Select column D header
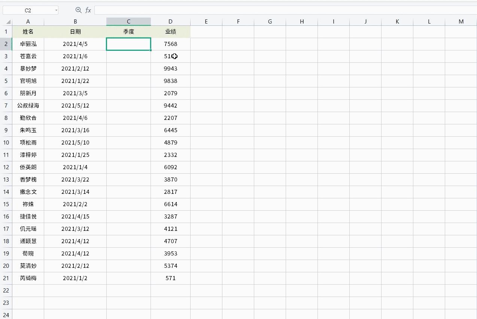Viewport: 477px width, 319px height. 171,22
